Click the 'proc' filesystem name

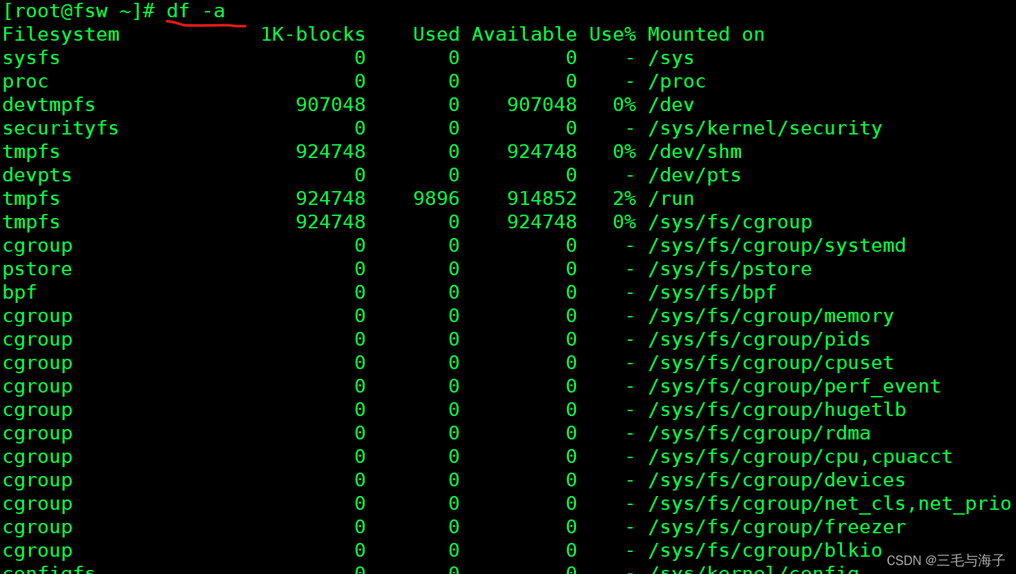(x=26, y=81)
